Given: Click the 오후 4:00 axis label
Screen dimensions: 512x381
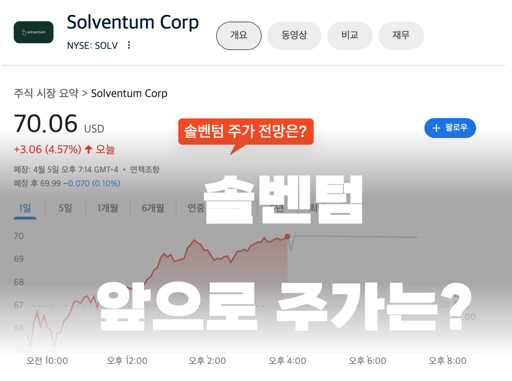Looking at the screenshot, I should 287,361.
